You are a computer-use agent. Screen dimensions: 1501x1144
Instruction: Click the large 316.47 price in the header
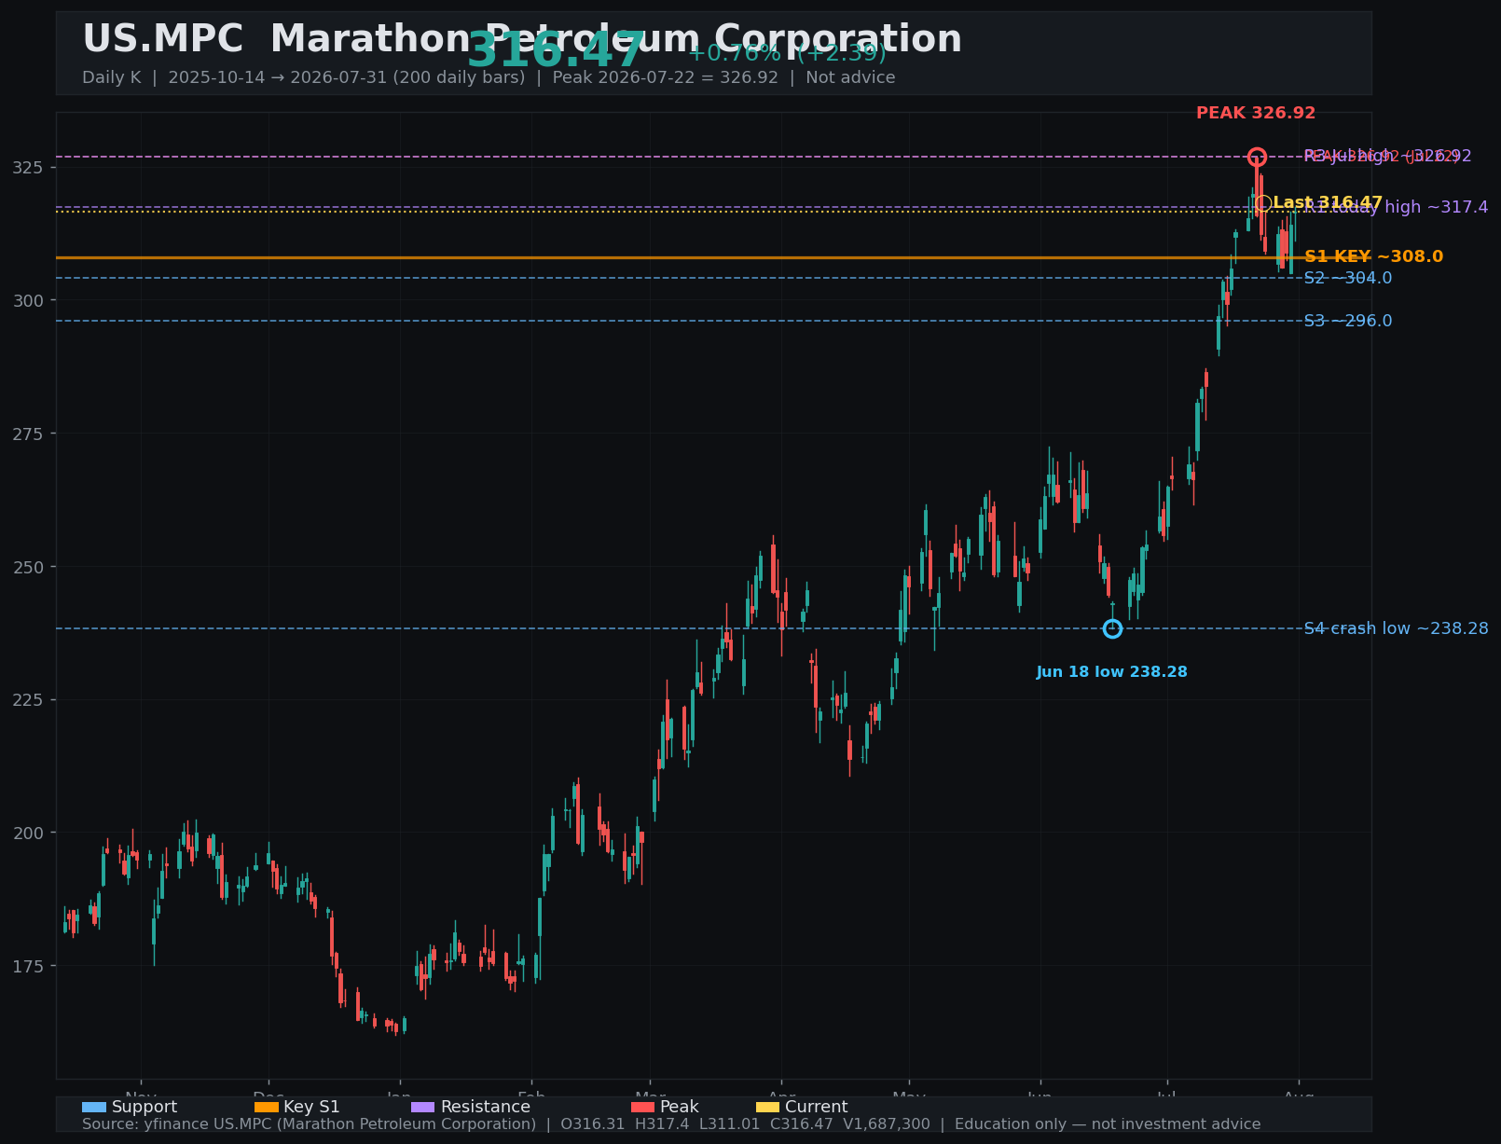pos(556,50)
